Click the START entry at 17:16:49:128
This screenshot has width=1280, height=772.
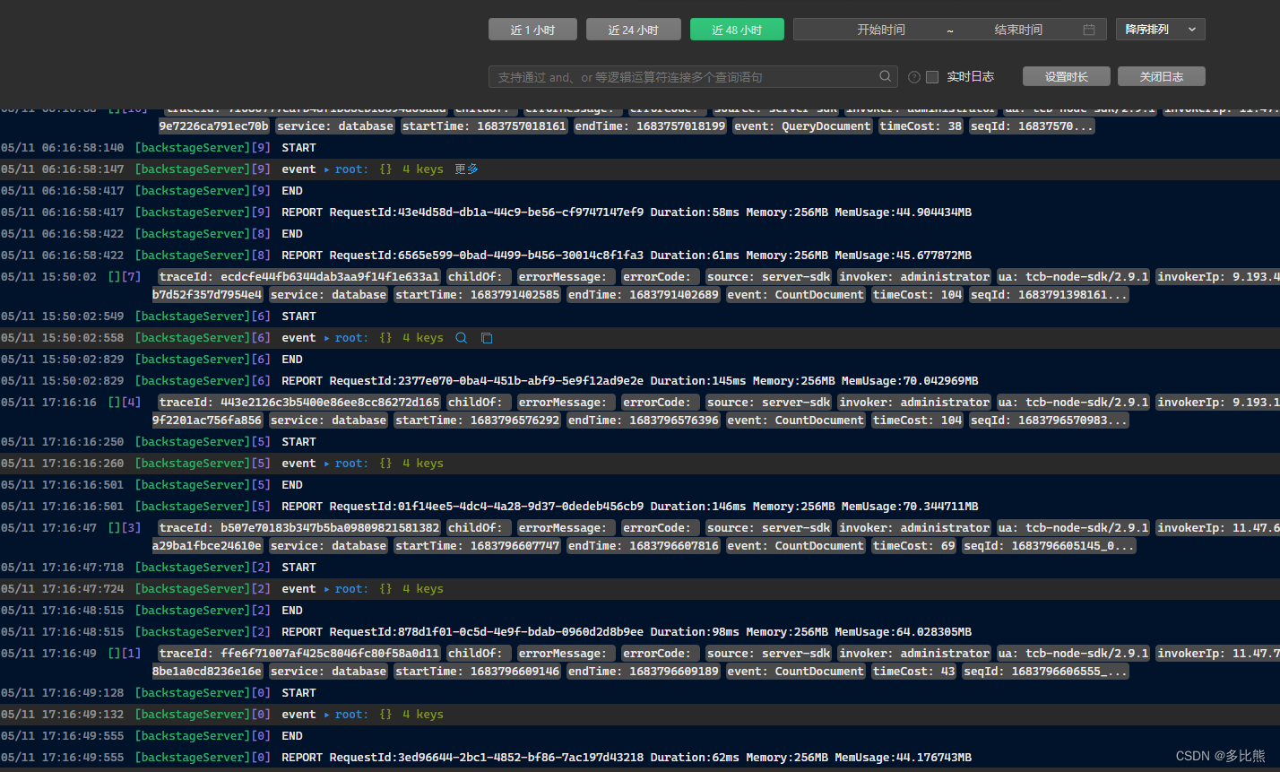(x=298, y=693)
